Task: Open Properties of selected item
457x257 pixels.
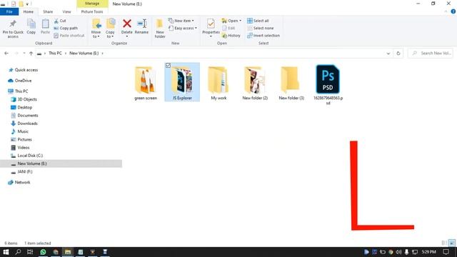Action: pos(211,28)
